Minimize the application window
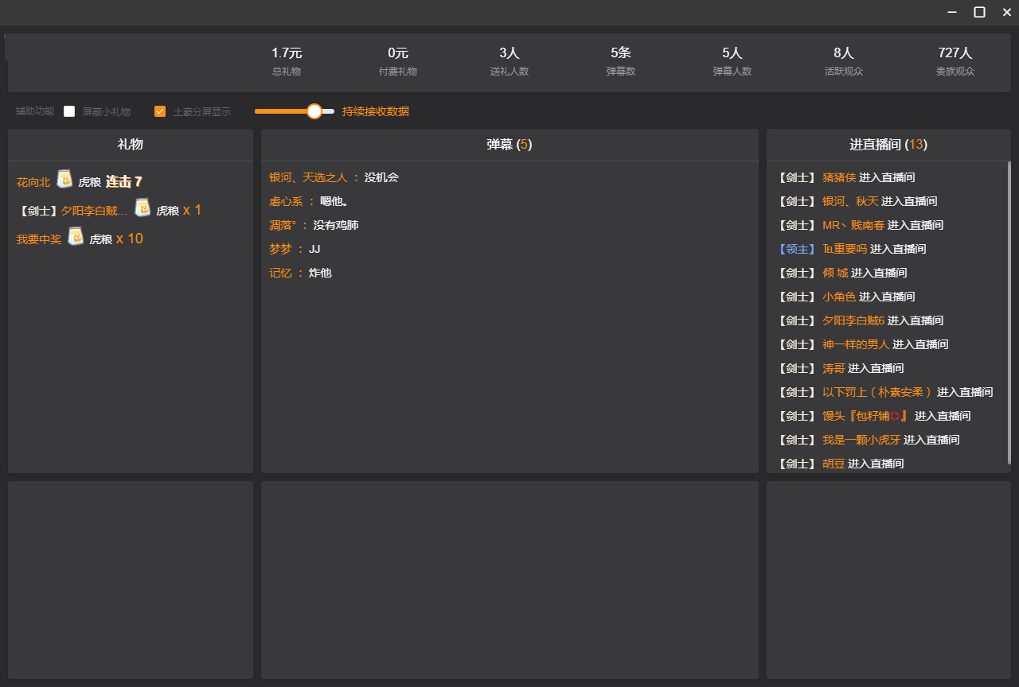This screenshot has width=1019, height=687. (952, 12)
